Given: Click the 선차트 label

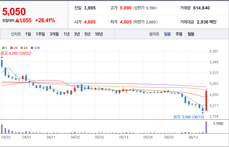Looking at the screenshot, I should click(16, 34).
